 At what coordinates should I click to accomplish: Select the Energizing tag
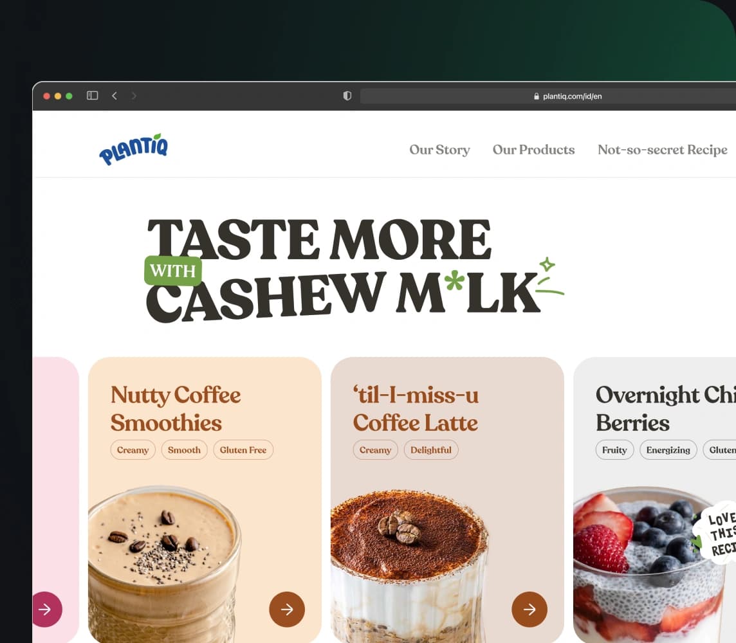pyautogui.click(x=668, y=449)
